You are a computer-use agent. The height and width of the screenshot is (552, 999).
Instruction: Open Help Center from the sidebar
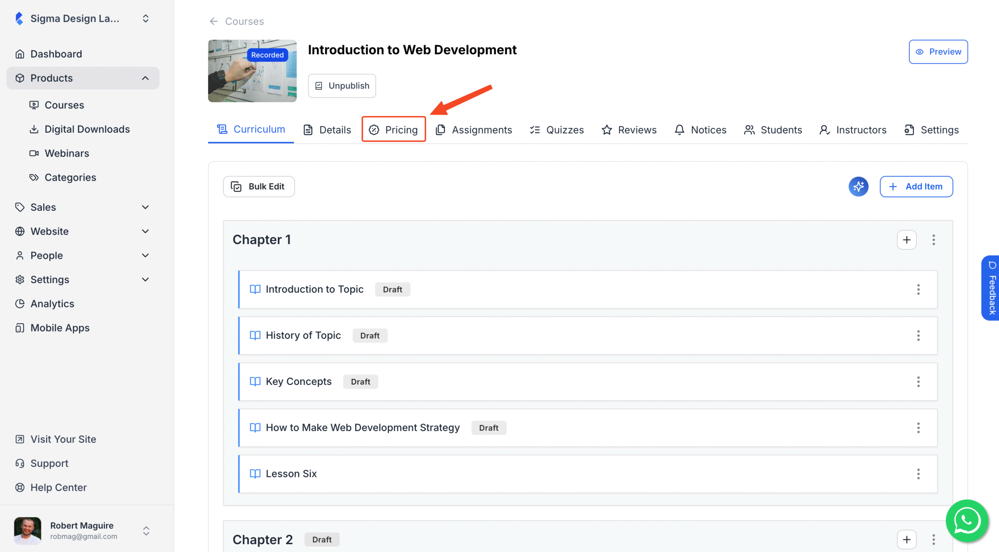click(x=59, y=487)
